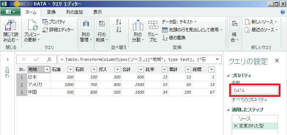Image resolution: width=287 pixels, height=135 pixels.
Task: Select the ソース applied step
Action: tap(254, 119)
